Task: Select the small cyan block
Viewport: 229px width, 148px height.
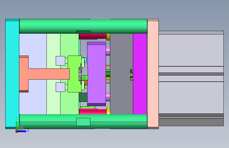Action: (85, 60)
